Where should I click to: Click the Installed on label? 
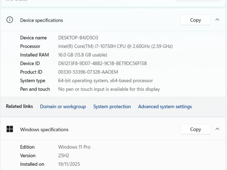[x=32, y=164]
